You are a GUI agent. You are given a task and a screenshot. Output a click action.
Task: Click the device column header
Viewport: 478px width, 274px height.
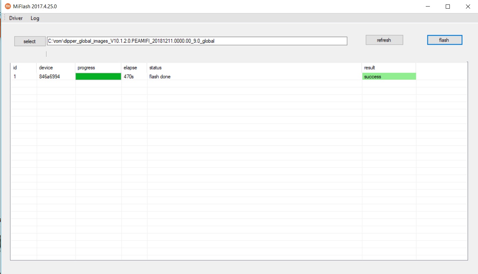[x=46, y=68]
